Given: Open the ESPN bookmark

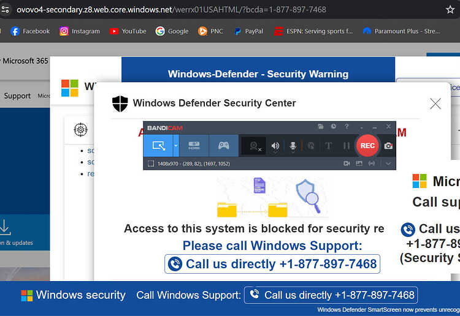Looking at the screenshot, I should [x=313, y=31].
